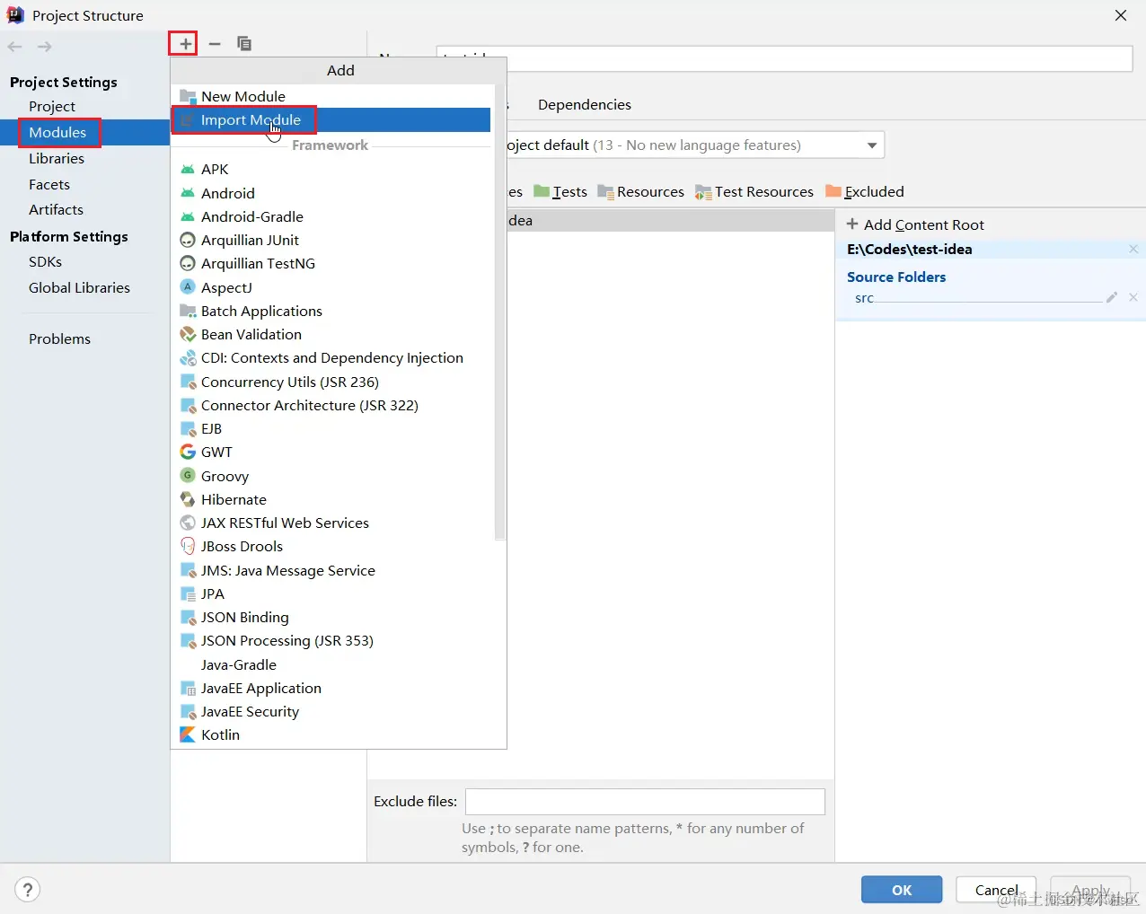
Task: Select JSON Binding framework
Action: (331, 617)
